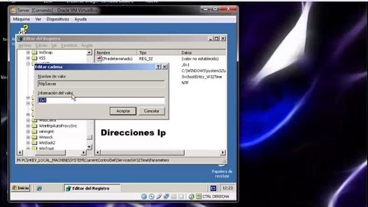Close the Editar cadena dialog
This screenshot has width=368, height=207.
coord(165,67)
